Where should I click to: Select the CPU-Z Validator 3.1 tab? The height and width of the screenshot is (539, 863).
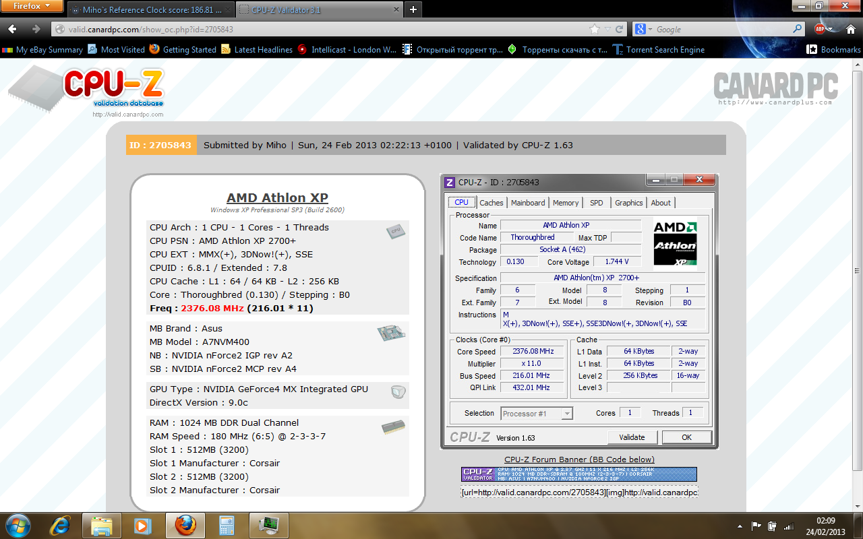[318, 9]
